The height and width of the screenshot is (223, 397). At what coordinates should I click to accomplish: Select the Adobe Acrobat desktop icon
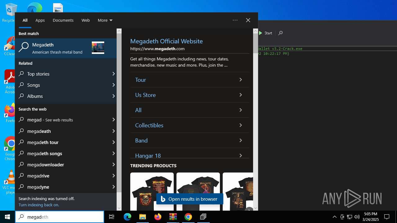pos(9,81)
